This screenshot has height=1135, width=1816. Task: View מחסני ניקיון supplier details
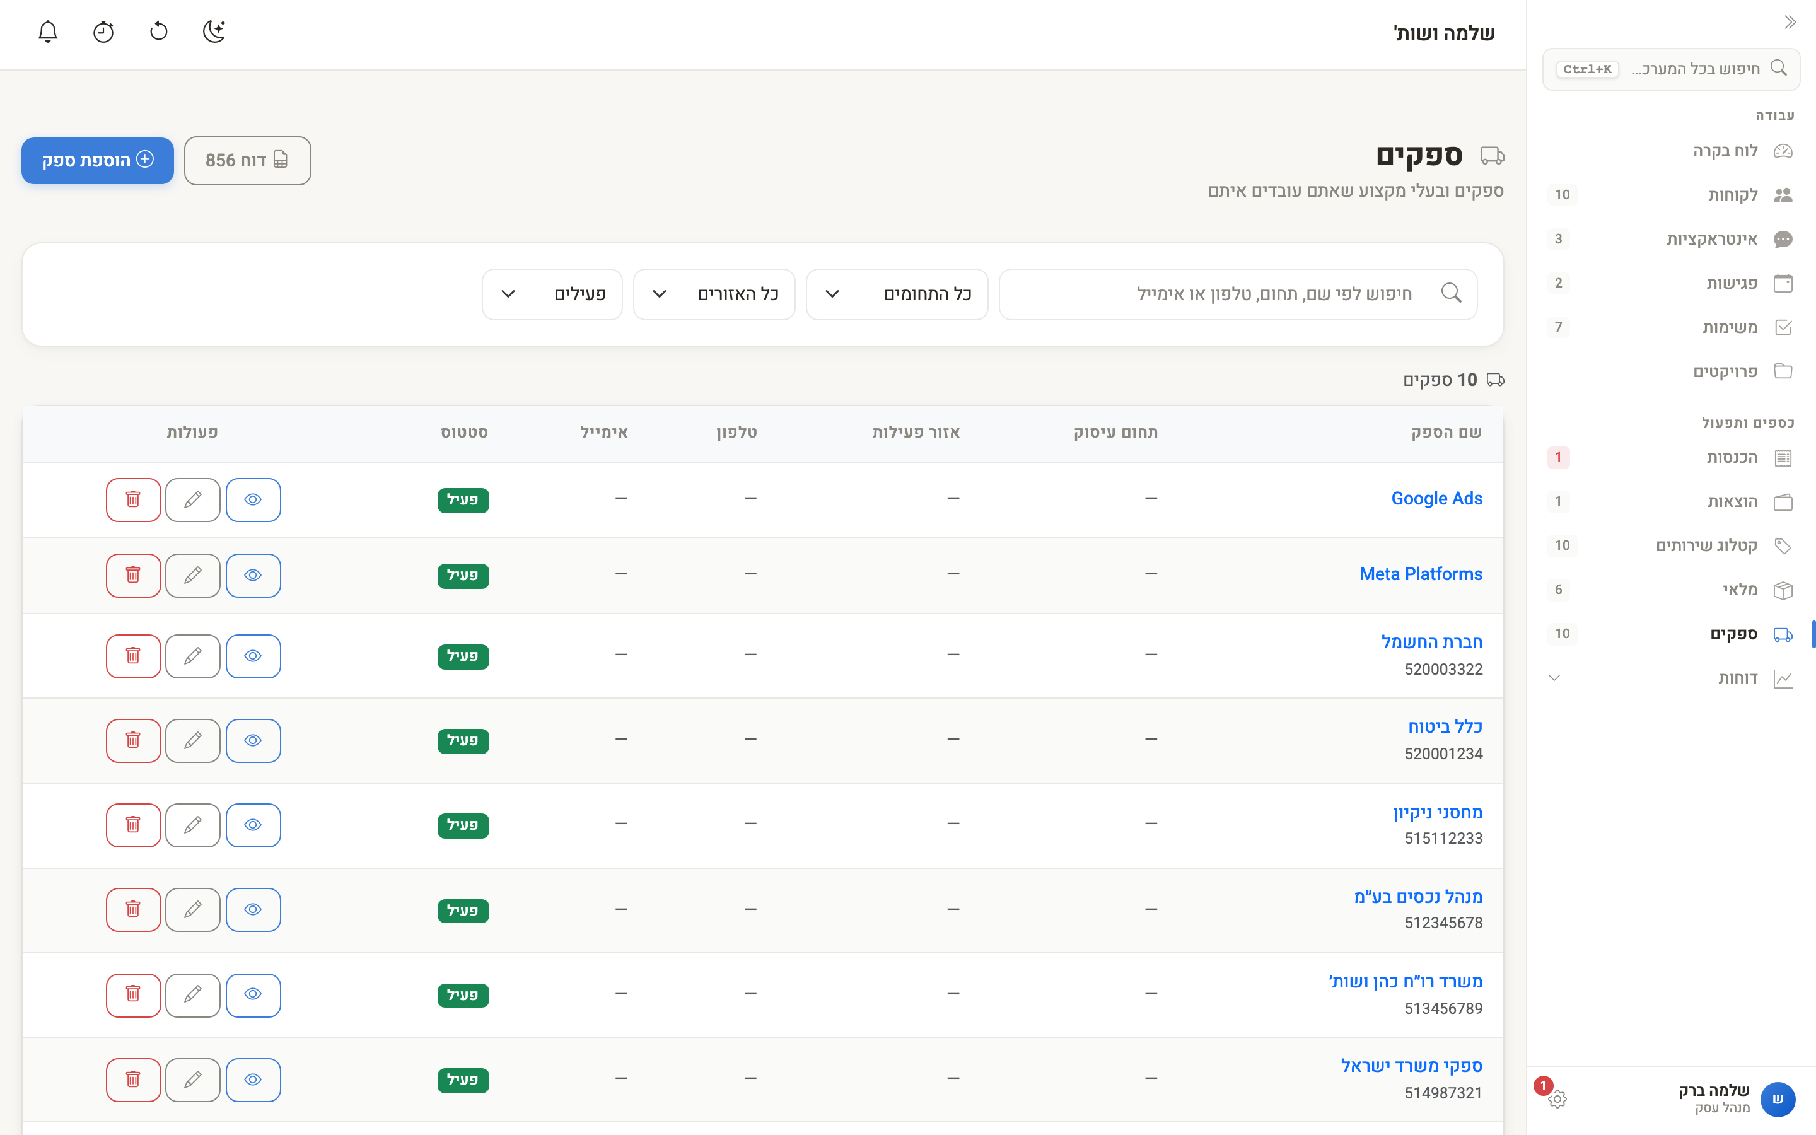(x=253, y=825)
